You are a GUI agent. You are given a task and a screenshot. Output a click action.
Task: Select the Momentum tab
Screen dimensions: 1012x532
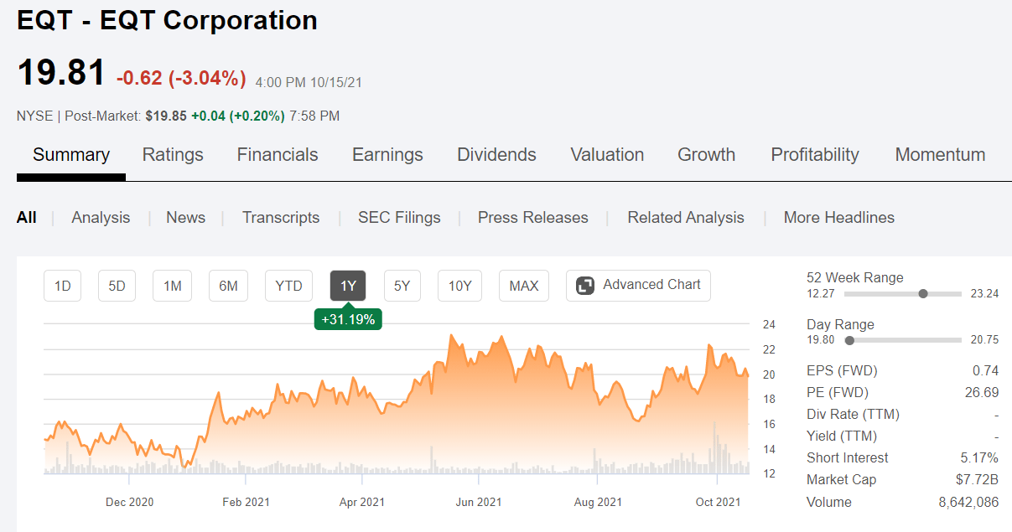pyautogui.click(x=940, y=155)
